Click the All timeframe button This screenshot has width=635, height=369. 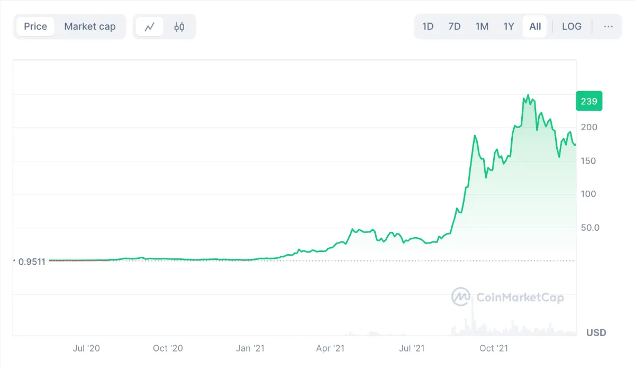[534, 26]
